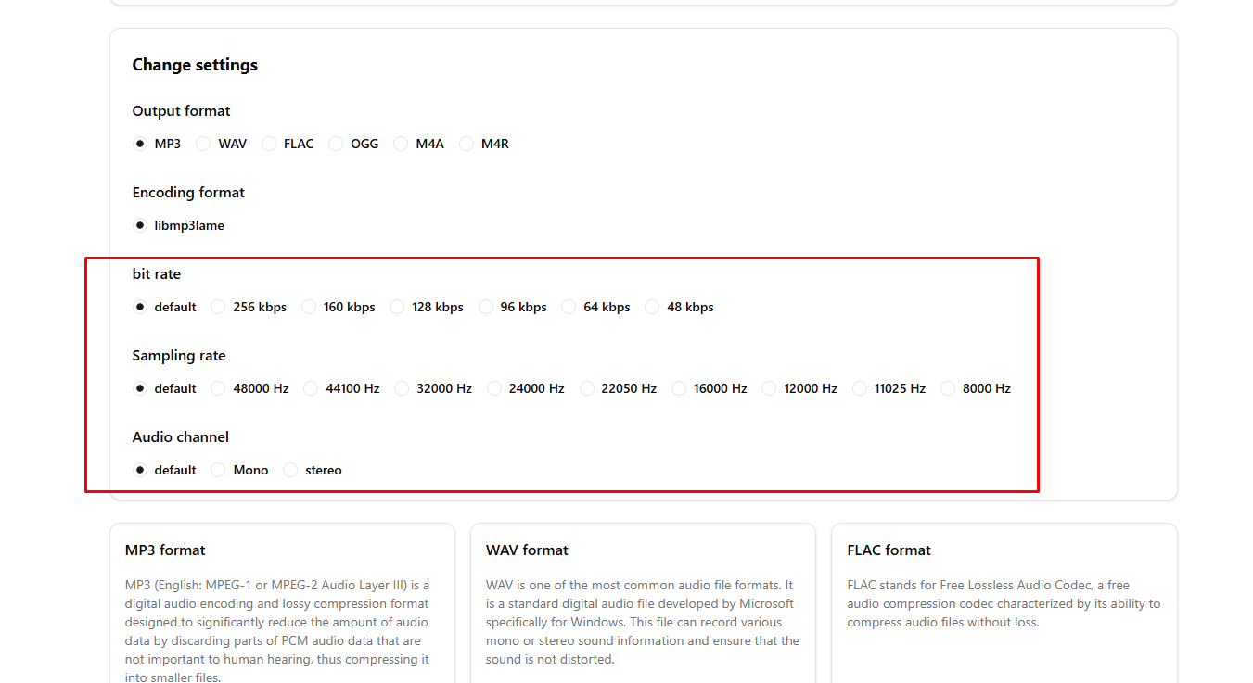Screen dimensions: 1253x683
Task: Set sampling rate to 48000 Hz
Action: click(217, 388)
